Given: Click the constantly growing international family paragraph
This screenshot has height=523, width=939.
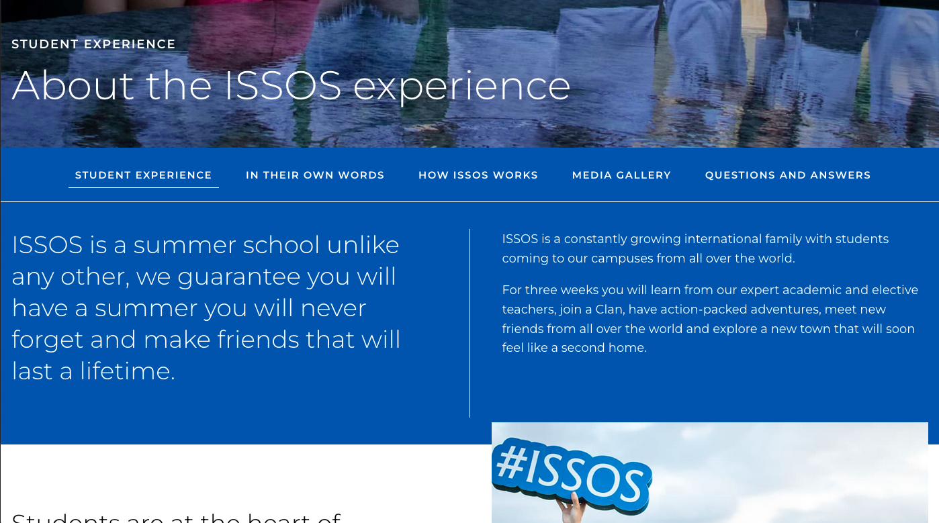Looking at the screenshot, I should point(695,248).
